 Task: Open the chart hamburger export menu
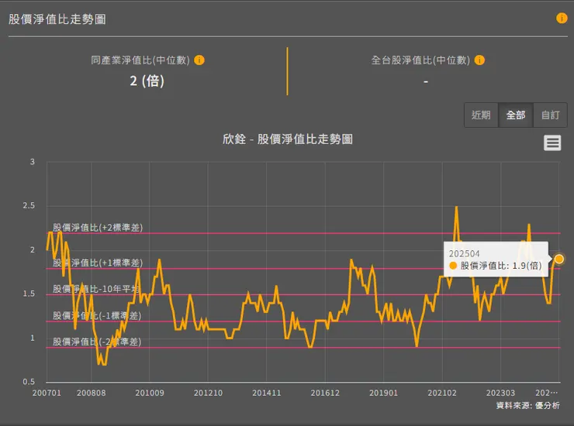(552, 143)
